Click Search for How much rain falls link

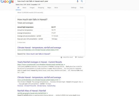point(38,54)
